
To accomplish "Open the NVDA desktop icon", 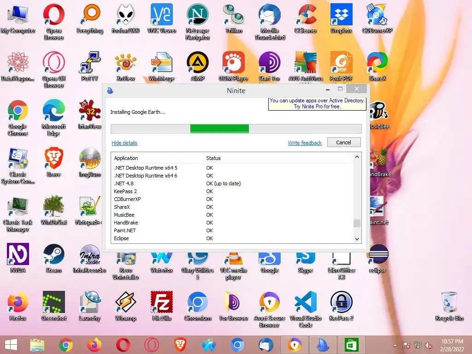I will 18,258.
